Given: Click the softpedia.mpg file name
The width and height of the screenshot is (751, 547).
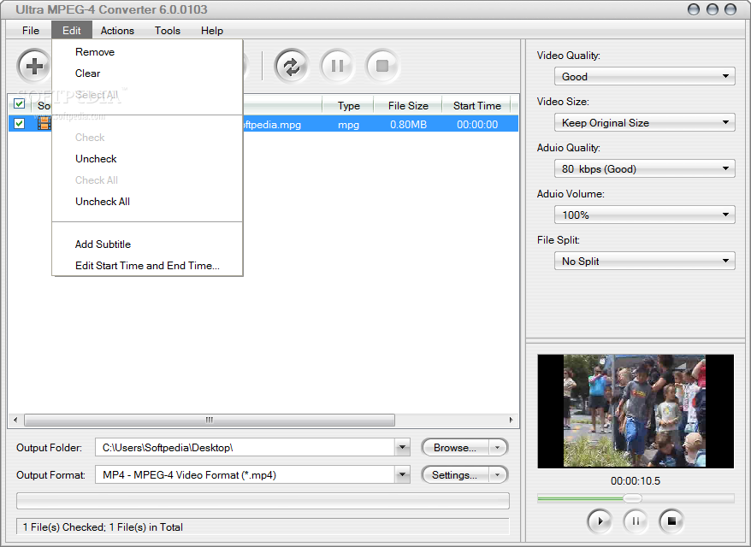Looking at the screenshot, I should coord(272,125).
